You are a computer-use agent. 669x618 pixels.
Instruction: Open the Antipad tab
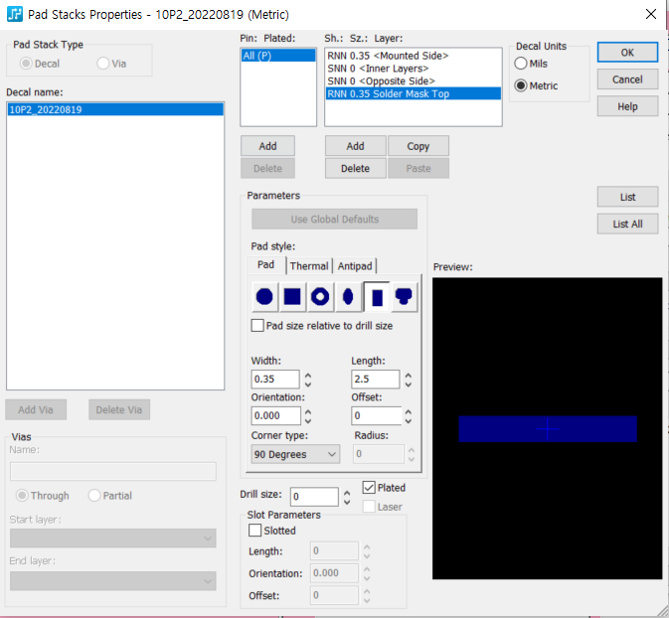tap(355, 266)
